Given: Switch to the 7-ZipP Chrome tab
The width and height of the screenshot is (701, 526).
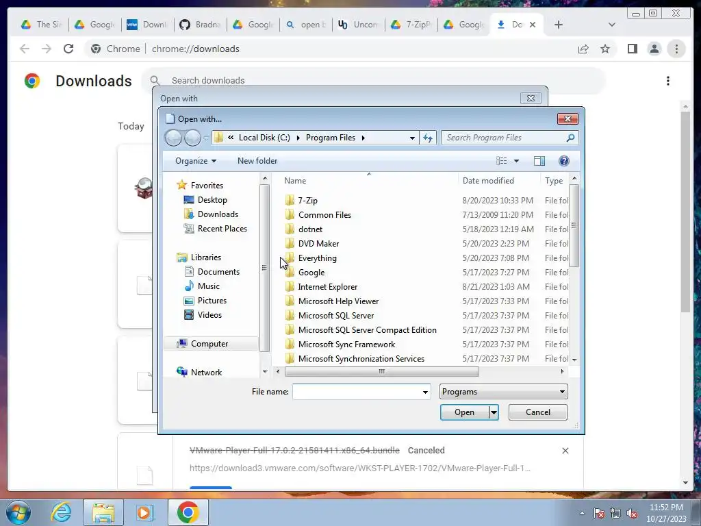Looking at the screenshot, I should click(411, 25).
